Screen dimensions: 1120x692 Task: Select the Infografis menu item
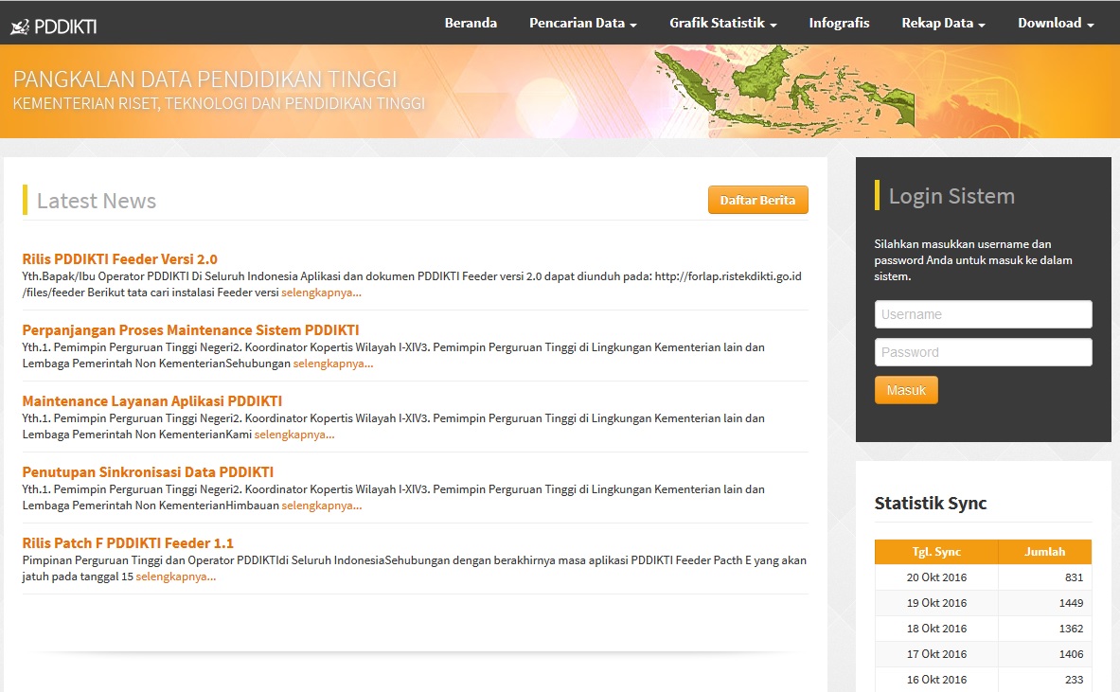(839, 23)
